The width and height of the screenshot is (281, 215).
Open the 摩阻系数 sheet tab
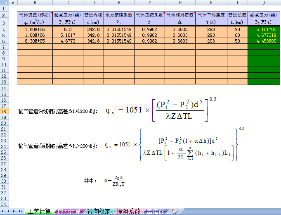click(128, 211)
